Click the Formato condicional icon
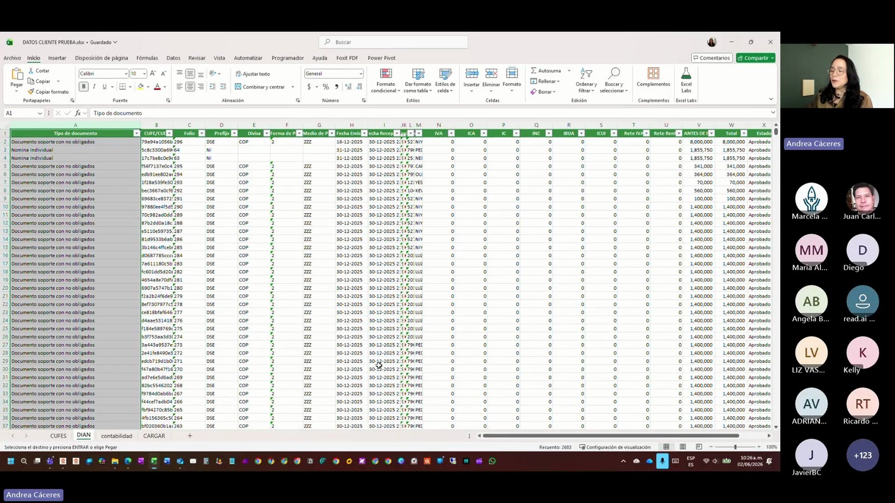The height and width of the screenshot is (503, 895). (x=385, y=74)
